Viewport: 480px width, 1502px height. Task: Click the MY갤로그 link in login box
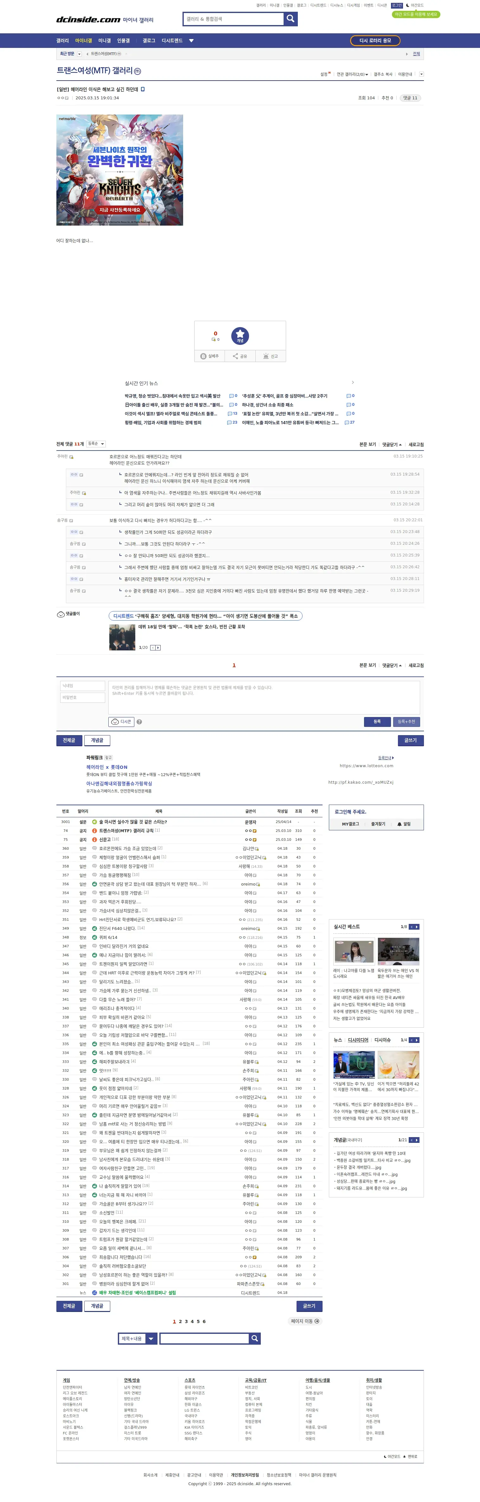350,824
